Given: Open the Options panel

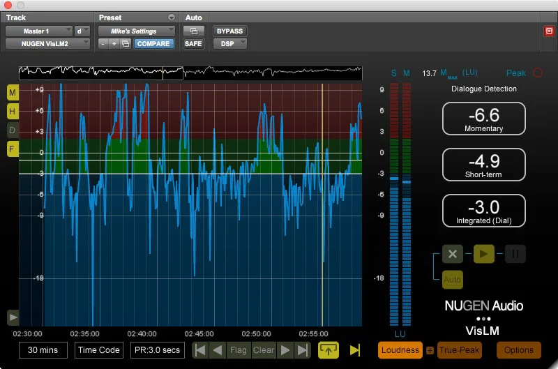Looking at the screenshot, I should 518,350.
